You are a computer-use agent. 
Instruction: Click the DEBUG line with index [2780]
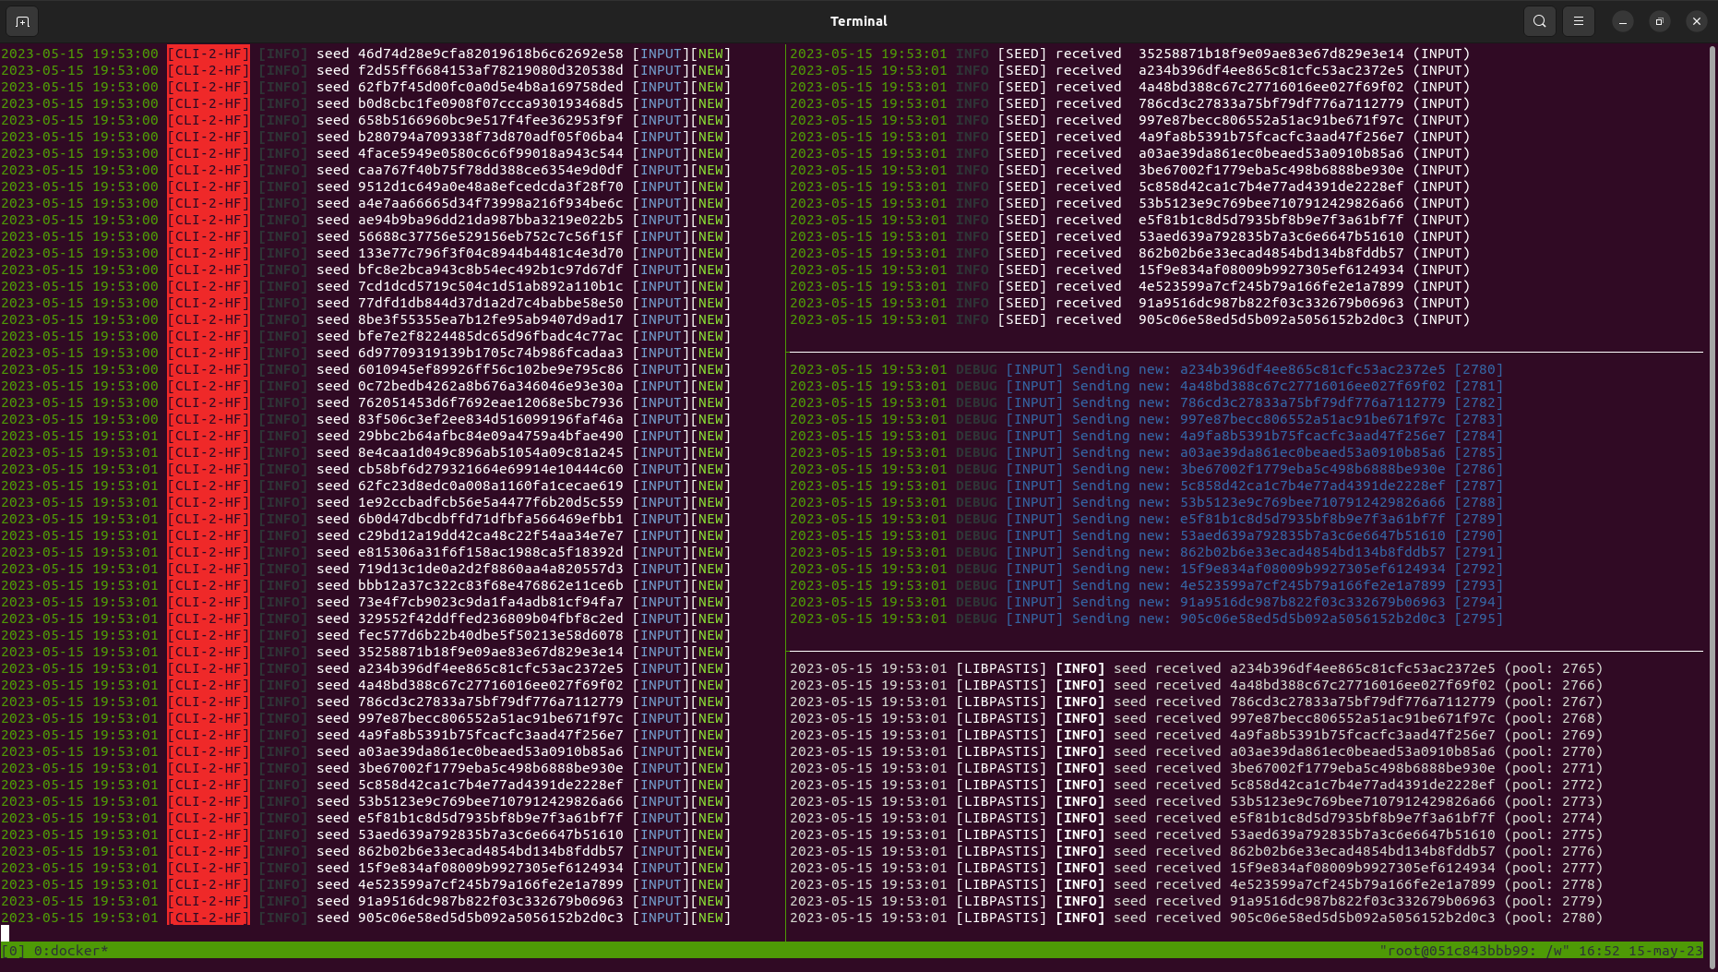(x=1146, y=369)
